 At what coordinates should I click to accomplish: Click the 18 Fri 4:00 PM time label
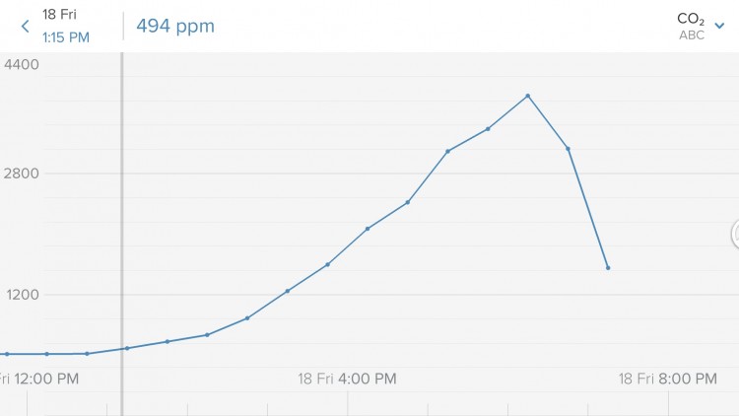(x=347, y=379)
